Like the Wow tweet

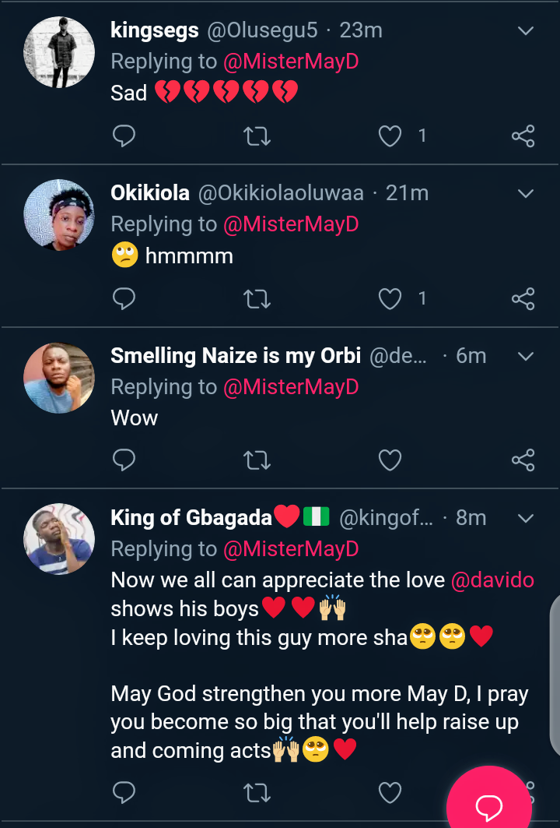pyautogui.click(x=390, y=460)
